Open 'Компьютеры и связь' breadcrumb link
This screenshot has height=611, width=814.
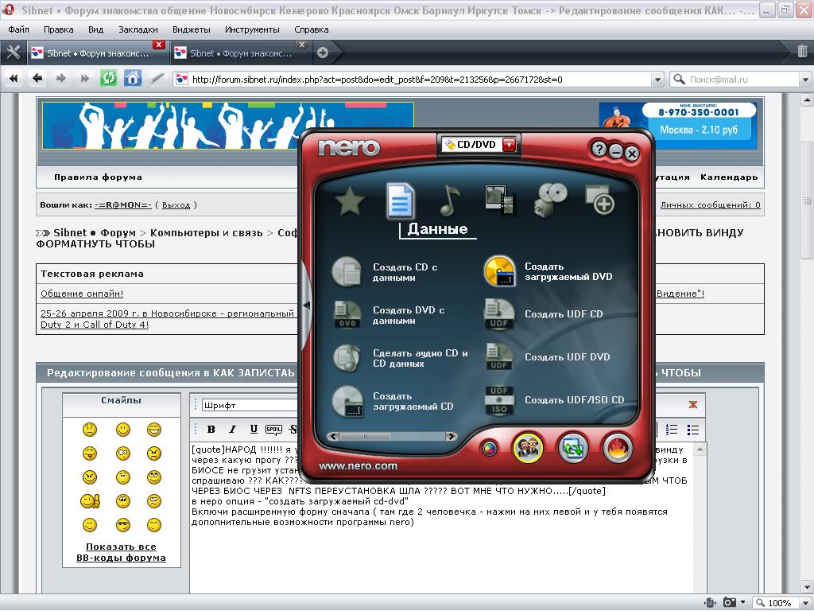[x=206, y=233]
